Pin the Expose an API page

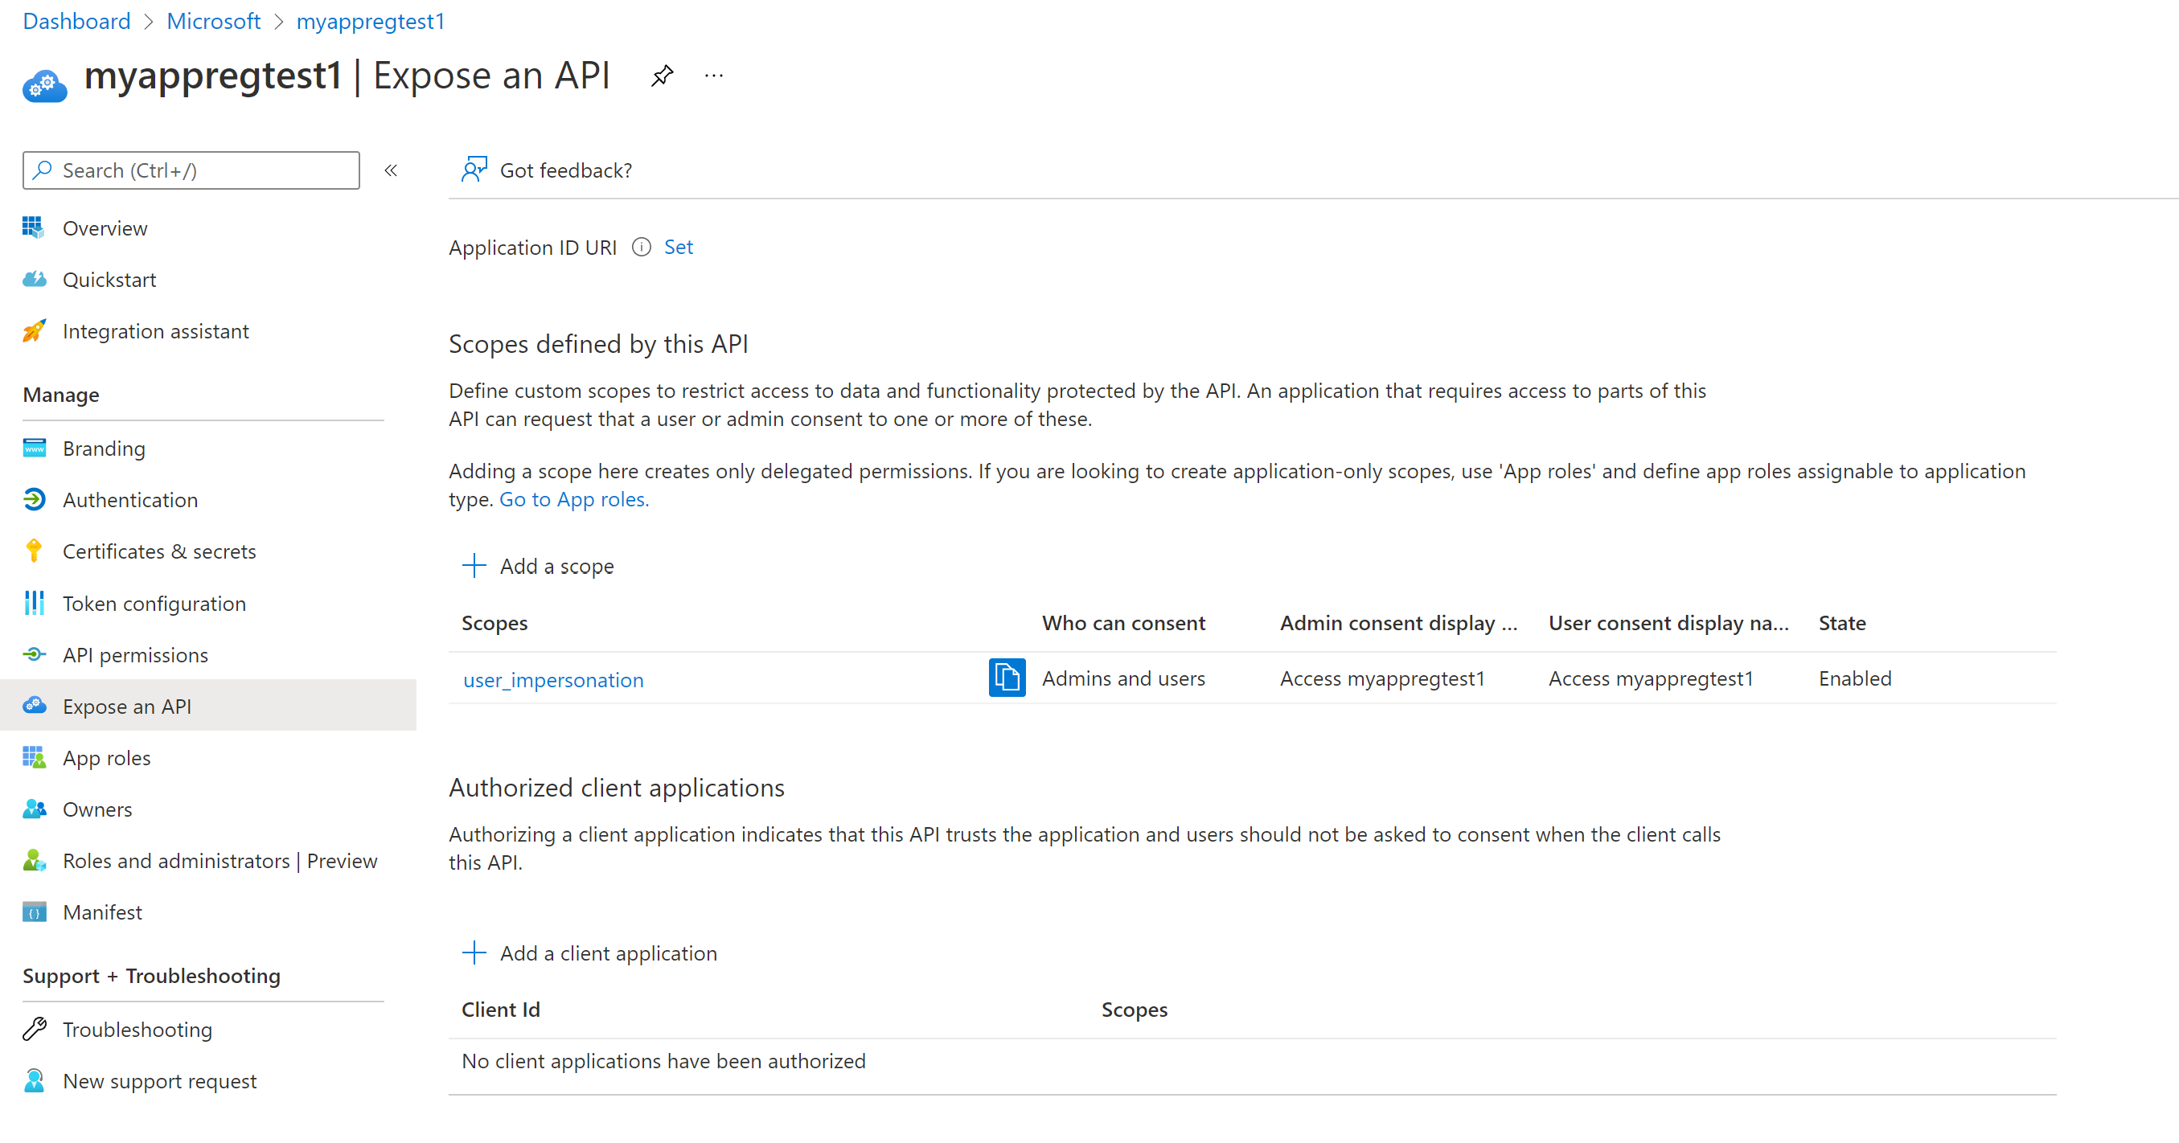663,76
